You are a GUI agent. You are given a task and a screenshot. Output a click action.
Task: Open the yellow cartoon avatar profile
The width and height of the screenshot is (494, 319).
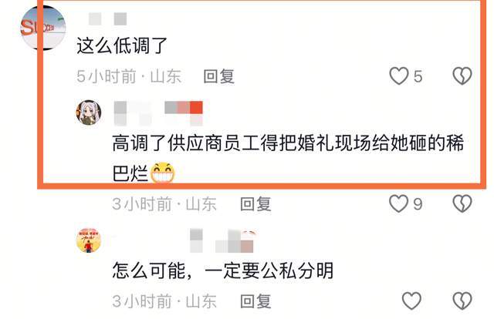click(x=89, y=240)
